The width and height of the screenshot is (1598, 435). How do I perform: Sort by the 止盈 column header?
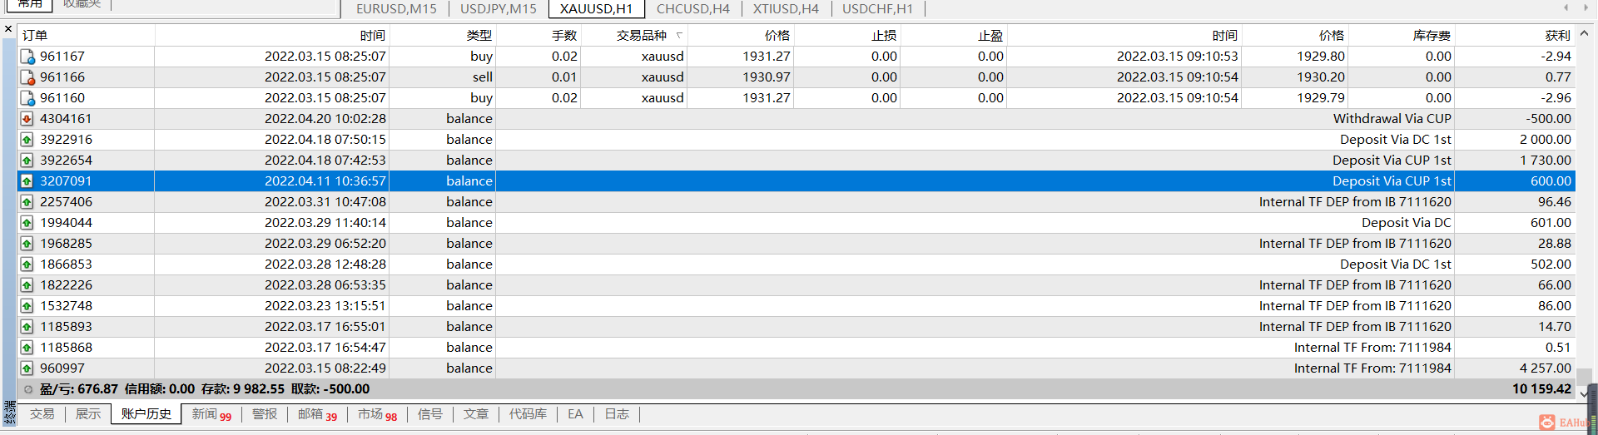click(x=954, y=35)
